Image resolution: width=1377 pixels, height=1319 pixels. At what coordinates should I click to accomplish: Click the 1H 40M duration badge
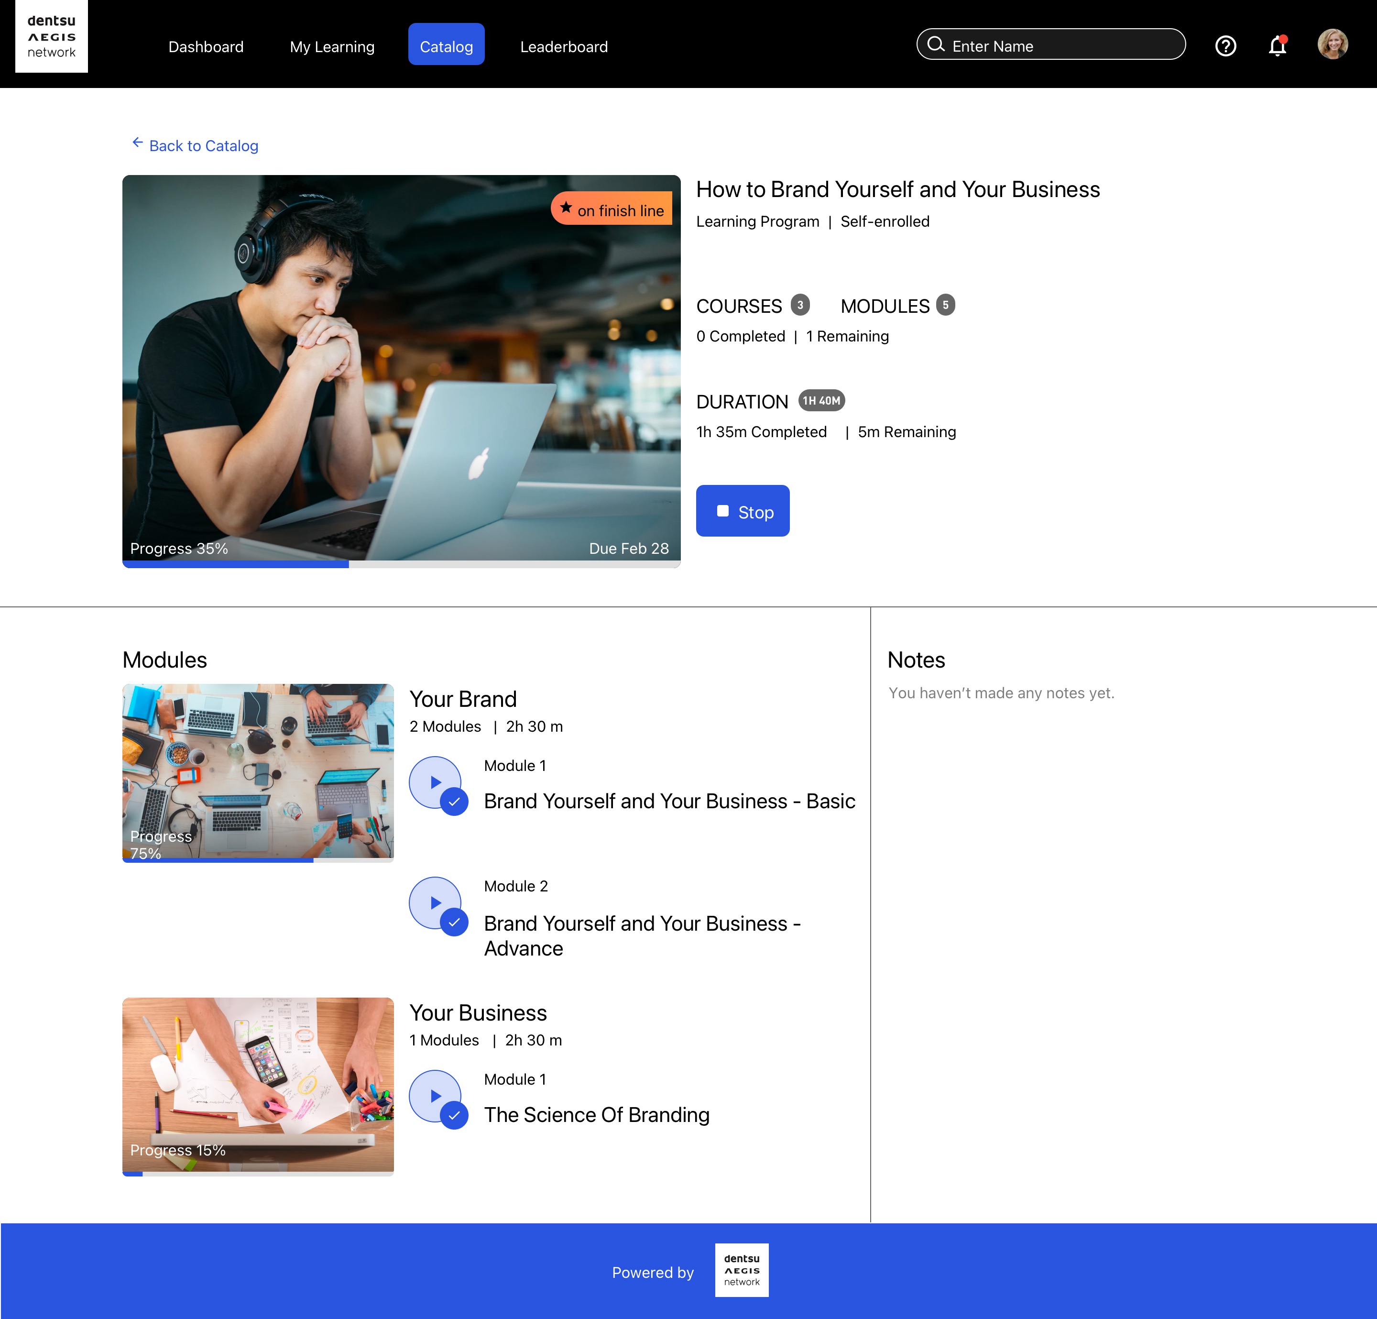click(821, 401)
